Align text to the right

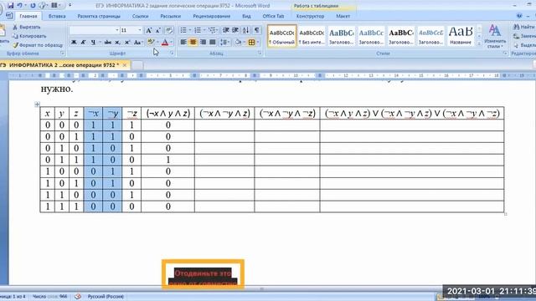coord(203,43)
